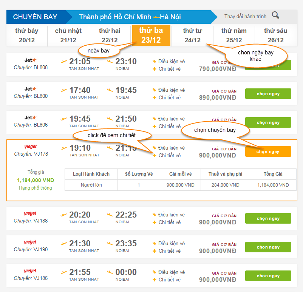Choose chọn ngay for the 20:20 VJ188 flight

point(268,218)
